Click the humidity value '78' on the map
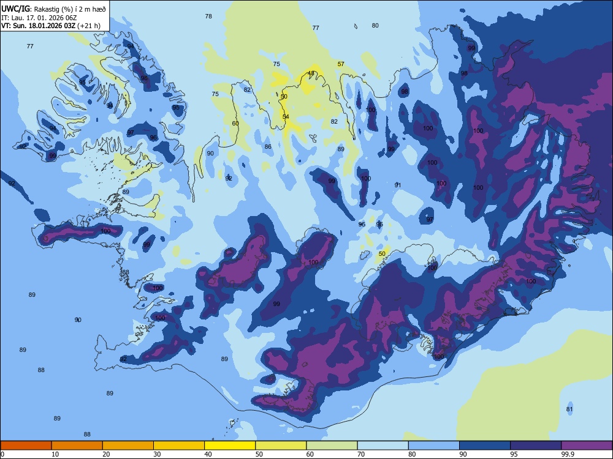The width and height of the screenshot is (613, 459). point(208,16)
